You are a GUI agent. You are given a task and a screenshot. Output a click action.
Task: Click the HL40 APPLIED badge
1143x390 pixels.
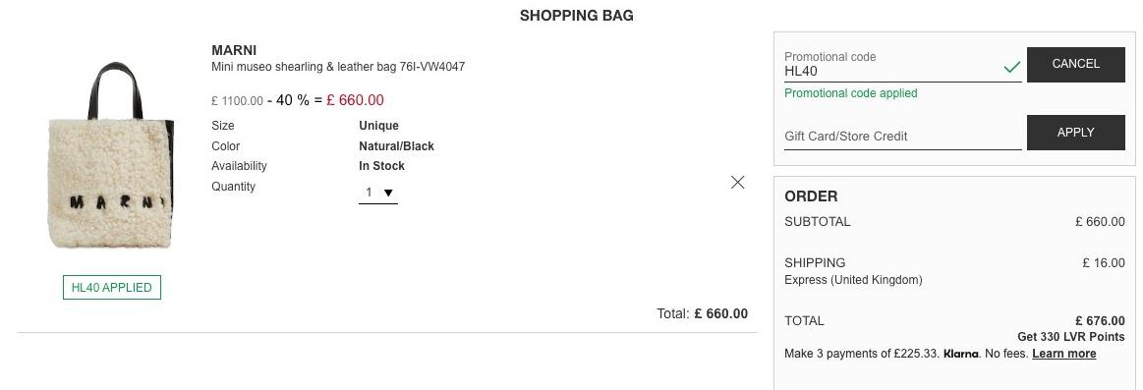pos(111,287)
